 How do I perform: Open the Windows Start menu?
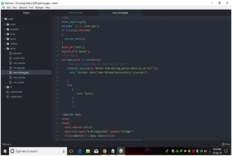[5, 151]
